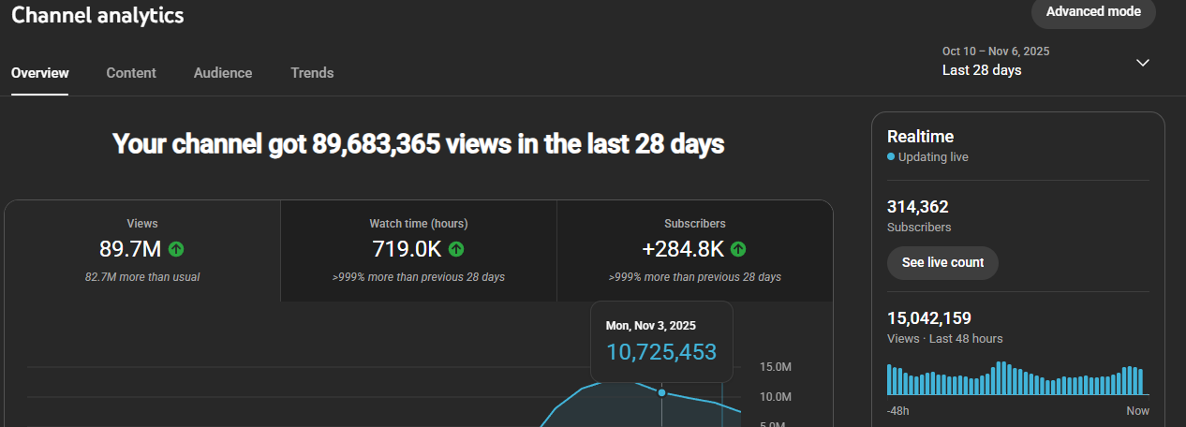Click the green up arrow beside +284.8K
The height and width of the screenshot is (427, 1186).
[x=738, y=249]
